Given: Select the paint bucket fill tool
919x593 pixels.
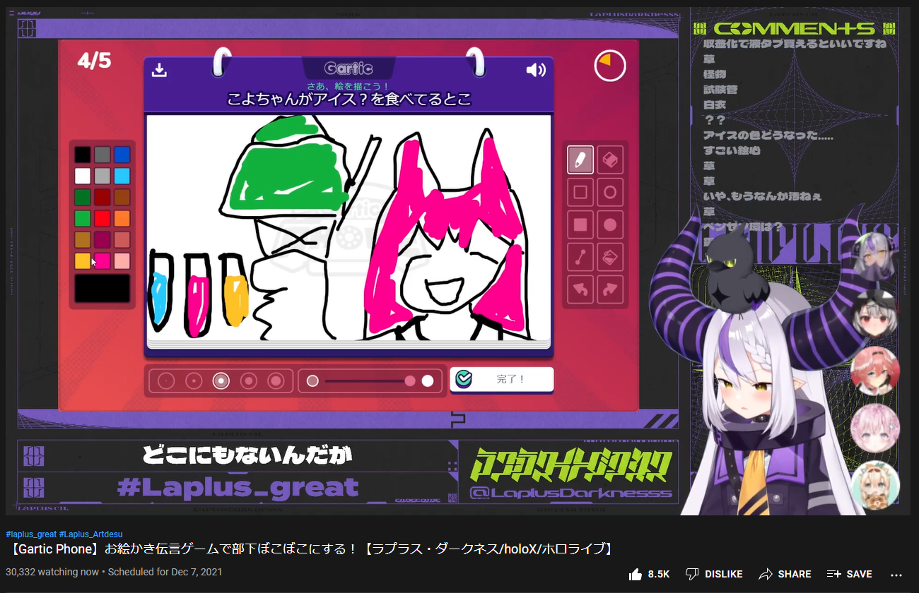Looking at the screenshot, I should tap(610, 258).
